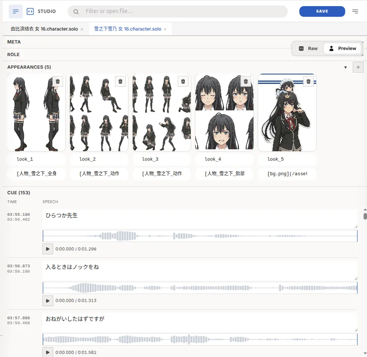Toggle the CUE (153) section header
This screenshot has width=367, height=357.
click(19, 193)
